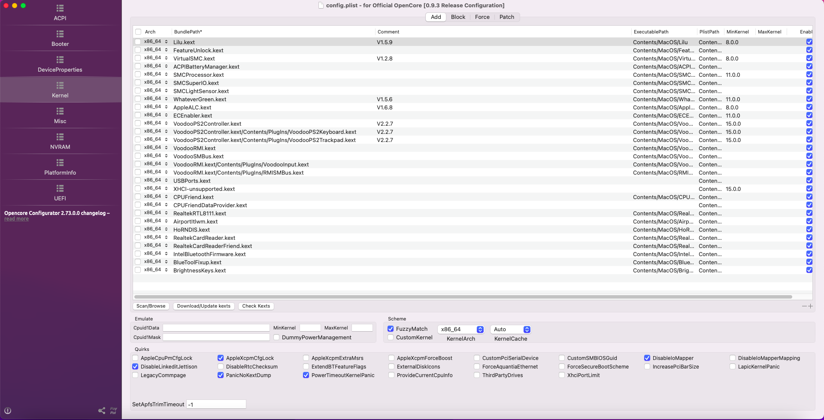Viewport: 824px width, 420px height.
Task: Click the Emulate MaxKernel field
Action: point(362,328)
